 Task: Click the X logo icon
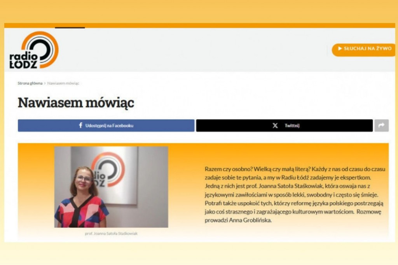tap(275, 125)
